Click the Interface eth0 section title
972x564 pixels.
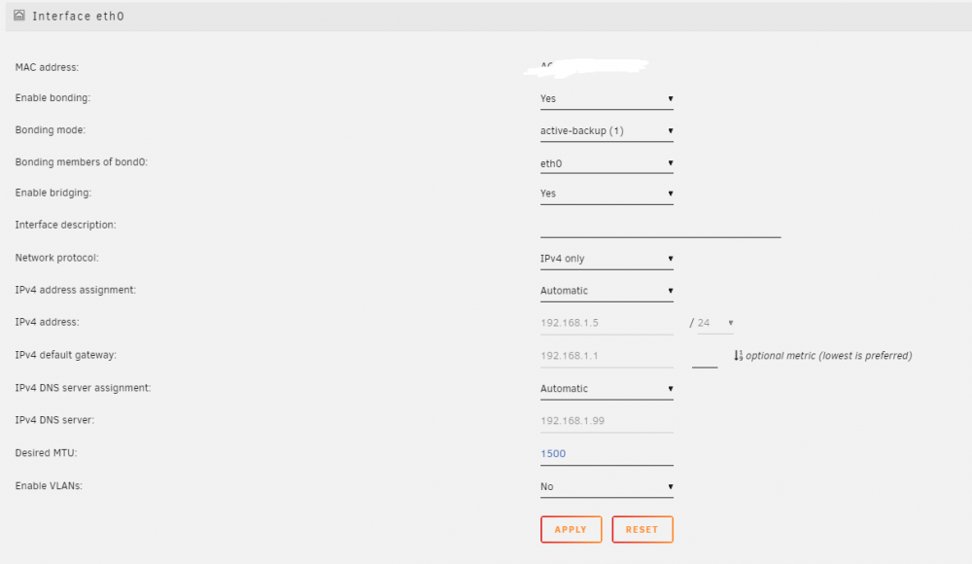tap(78, 17)
